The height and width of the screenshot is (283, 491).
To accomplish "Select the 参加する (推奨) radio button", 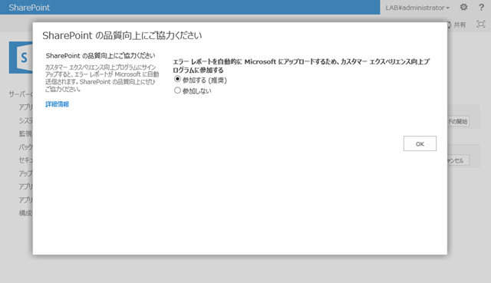I will tap(177, 79).
